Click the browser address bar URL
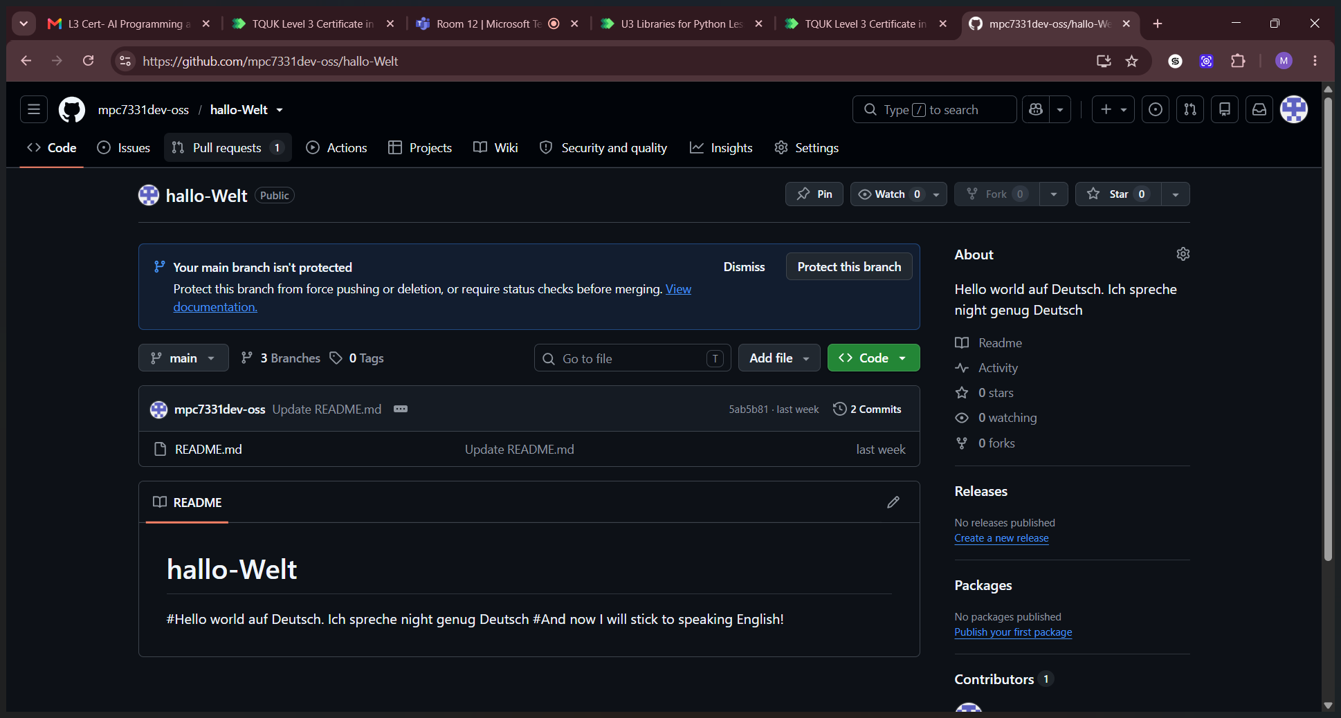This screenshot has height=718, width=1341. (271, 61)
